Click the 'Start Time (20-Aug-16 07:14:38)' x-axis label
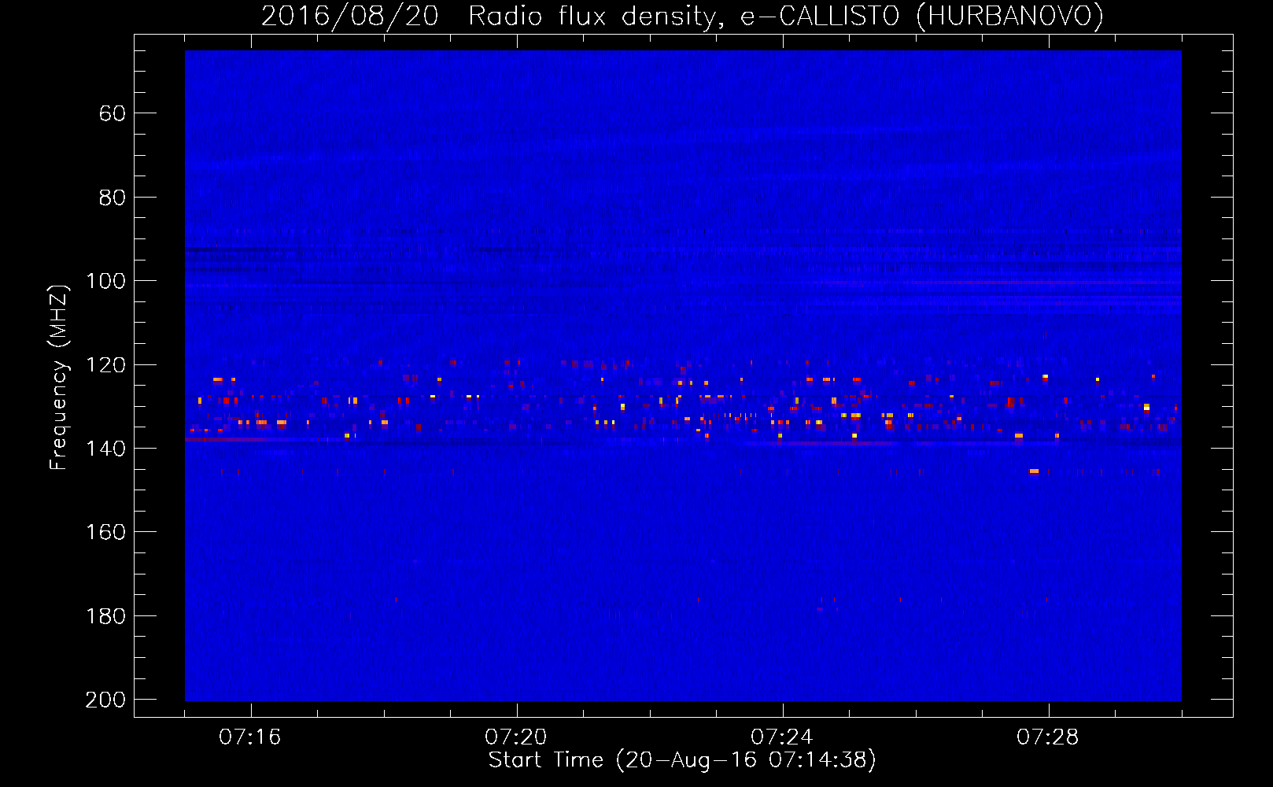The image size is (1273, 787). [x=682, y=760]
